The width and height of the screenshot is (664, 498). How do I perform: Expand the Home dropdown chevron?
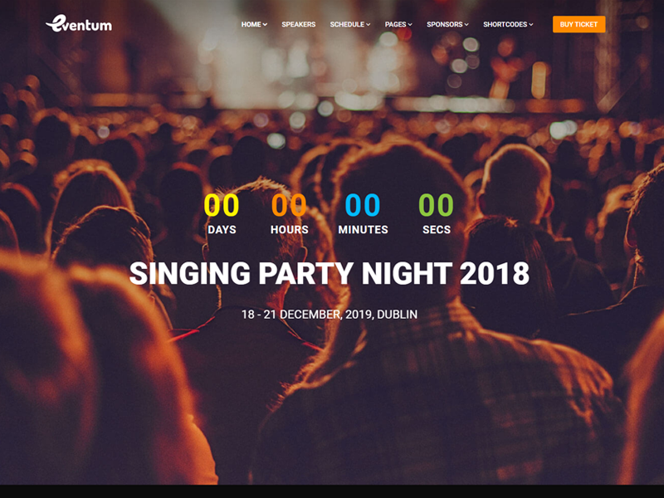[x=265, y=25]
